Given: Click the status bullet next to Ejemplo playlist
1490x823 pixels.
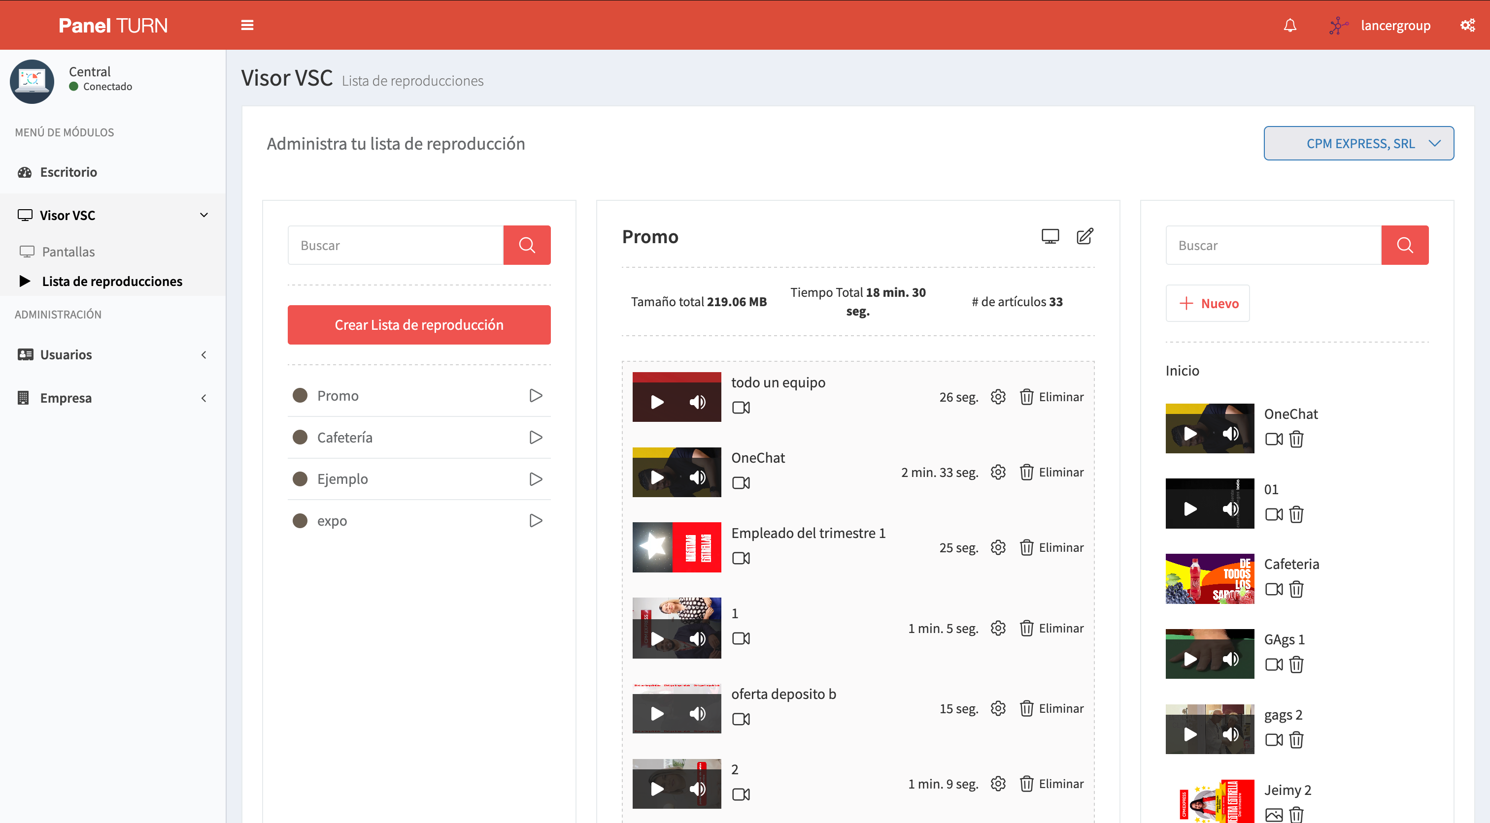Looking at the screenshot, I should 300,478.
